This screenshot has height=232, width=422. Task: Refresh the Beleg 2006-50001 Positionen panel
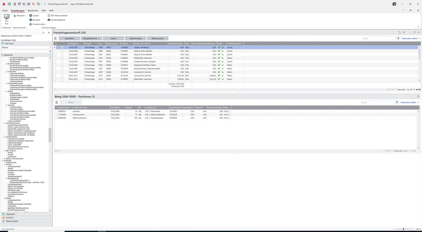click(x=418, y=96)
